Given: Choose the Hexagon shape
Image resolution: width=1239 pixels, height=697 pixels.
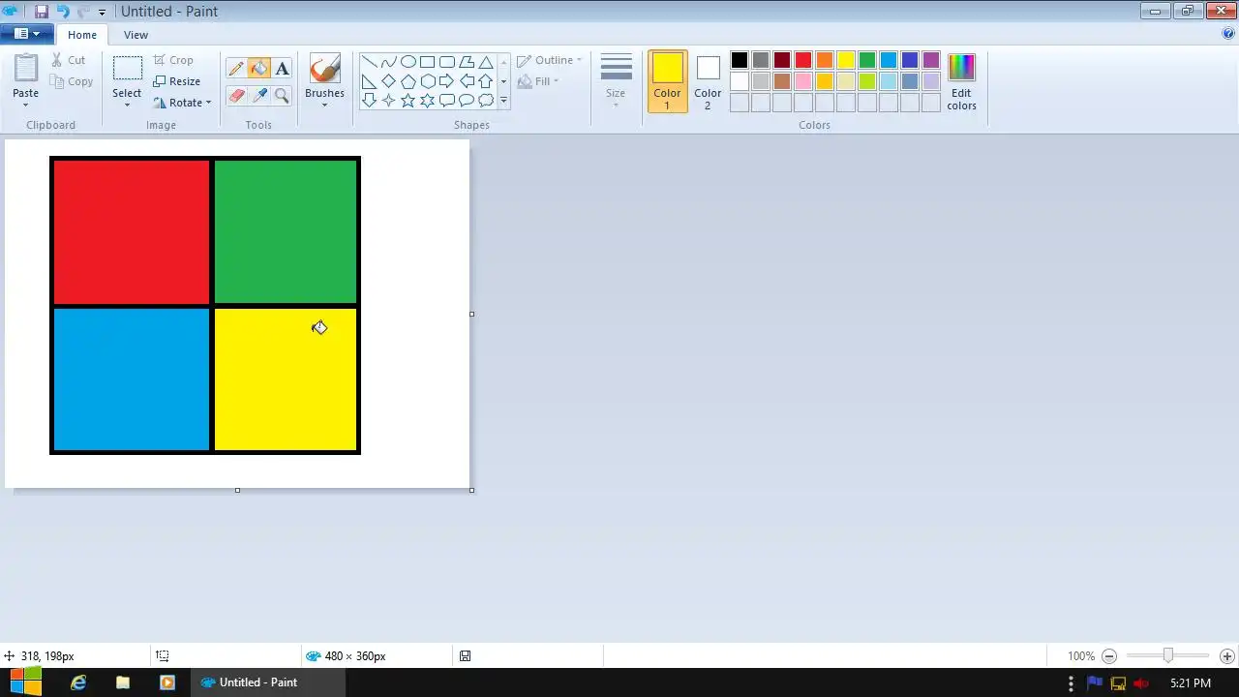Looking at the screenshot, I should [428, 81].
